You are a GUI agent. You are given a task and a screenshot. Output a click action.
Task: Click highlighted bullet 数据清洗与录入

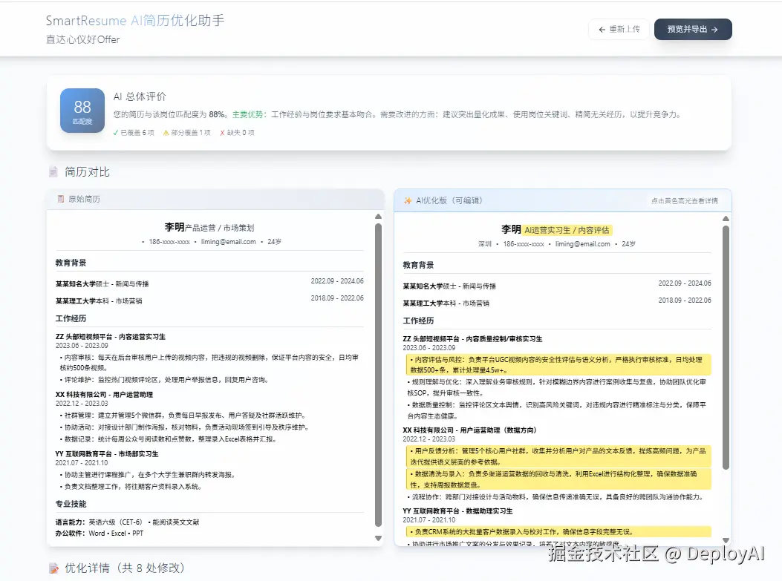(x=558, y=479)
